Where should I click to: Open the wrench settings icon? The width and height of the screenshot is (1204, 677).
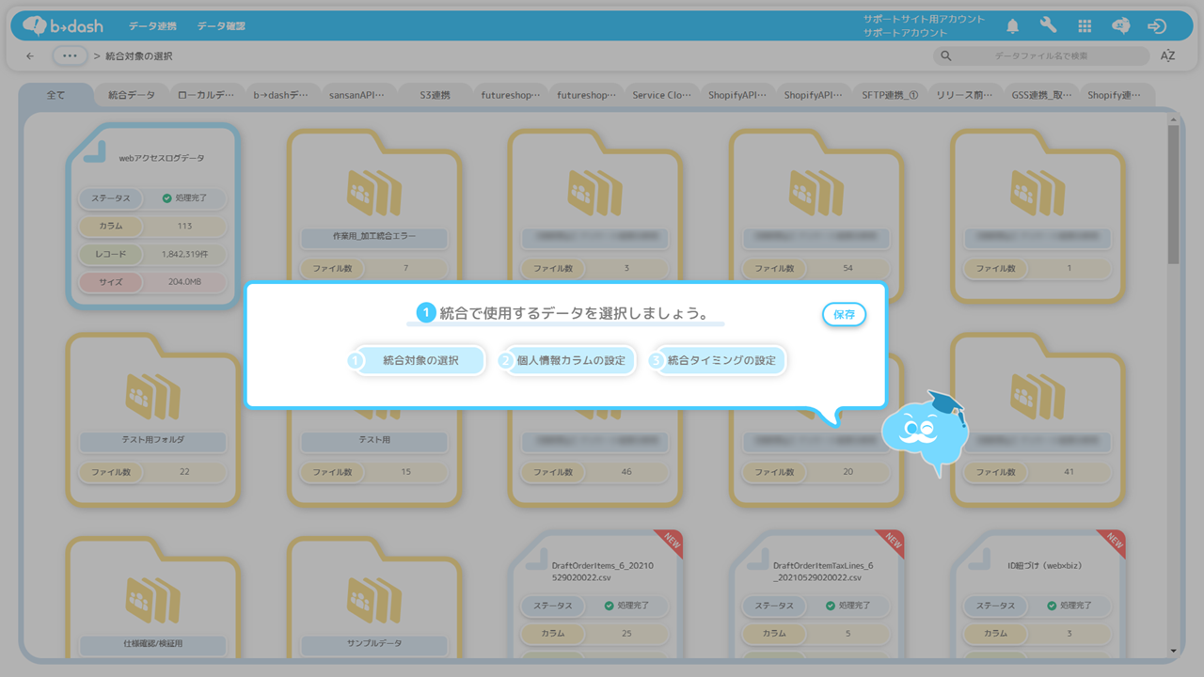click(1049, 25)
